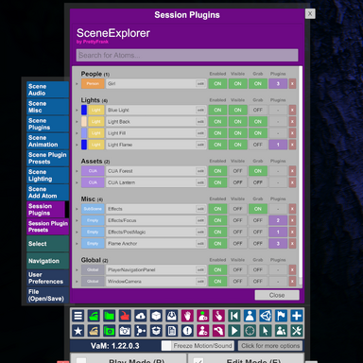This screenshot has width=363, height=363.
Task: Open Girl's plugins count button
Action: (x=278, y=84)
